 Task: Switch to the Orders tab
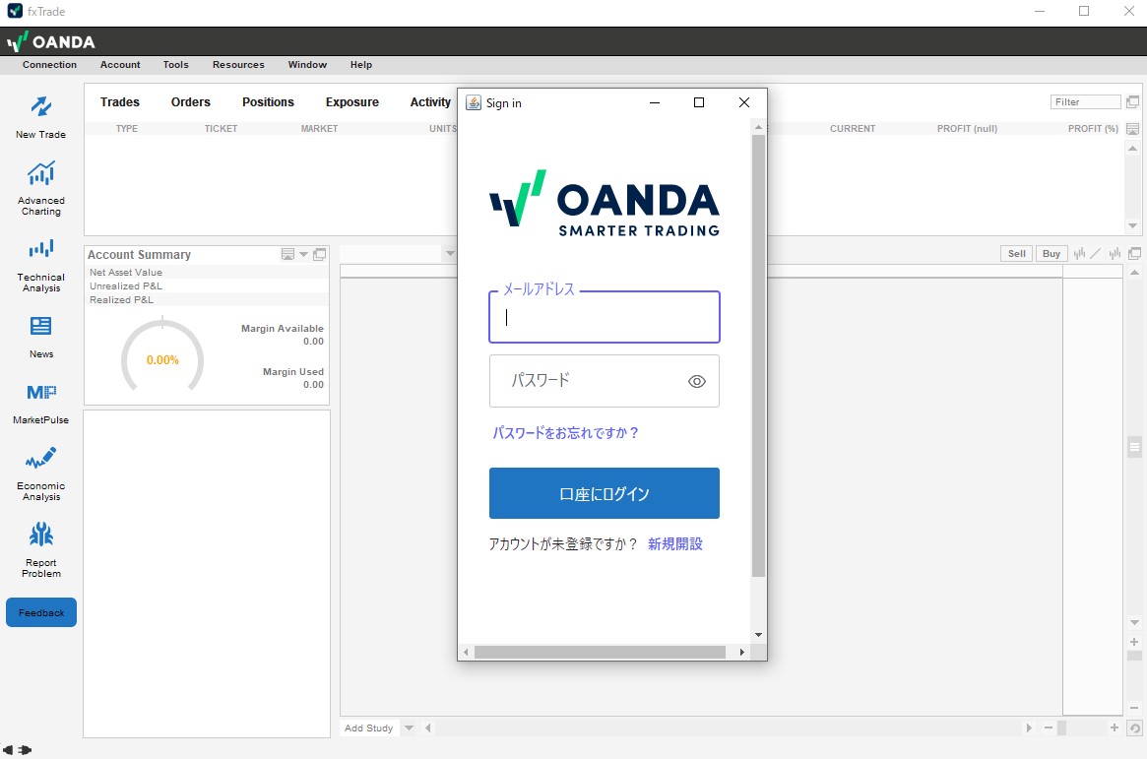click(x=191, y=102)
